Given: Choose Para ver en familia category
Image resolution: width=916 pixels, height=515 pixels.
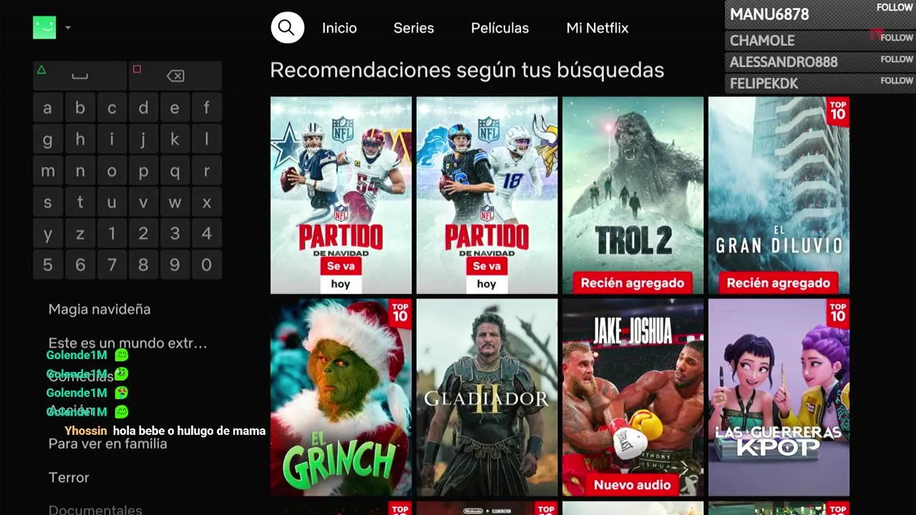Looking at the screenshot, I should (x=107, y=443).
